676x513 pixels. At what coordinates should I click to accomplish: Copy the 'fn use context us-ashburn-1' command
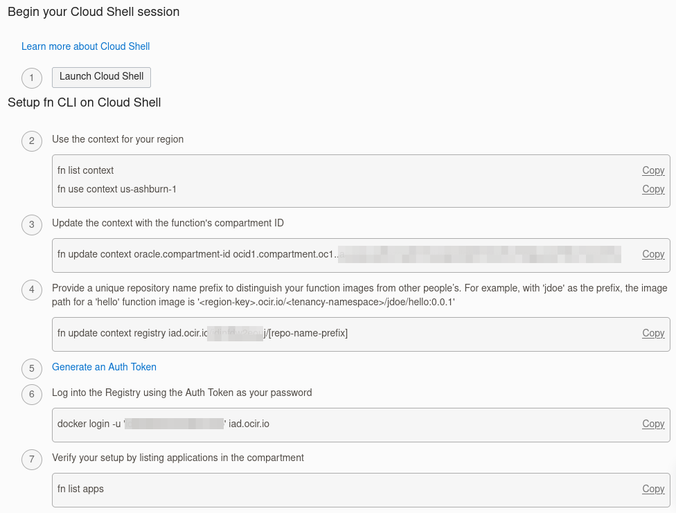[x=653, y=189]
